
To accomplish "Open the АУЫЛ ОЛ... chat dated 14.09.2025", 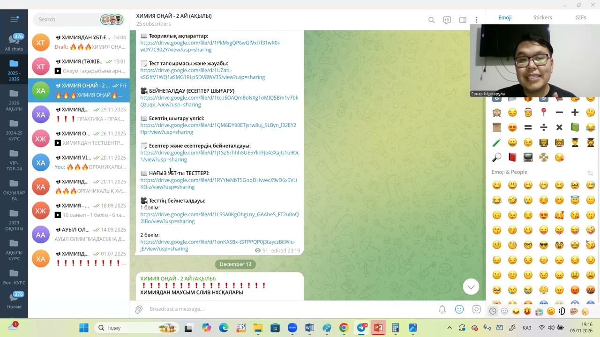I will pos(79,234).
